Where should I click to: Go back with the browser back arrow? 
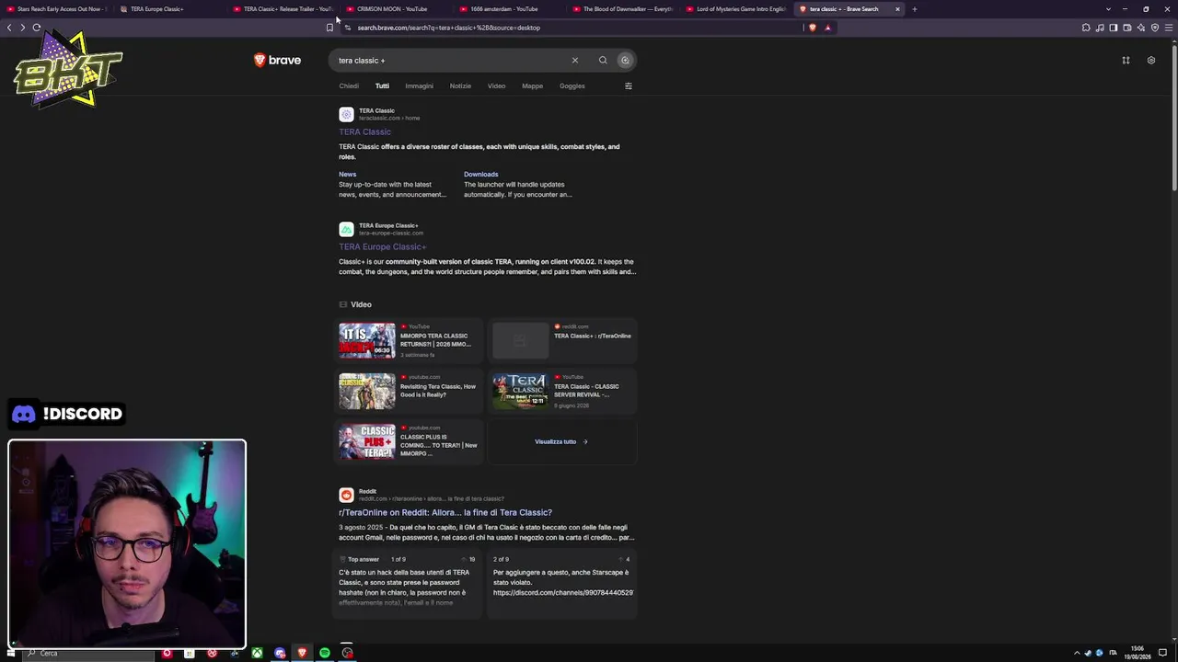9,28
